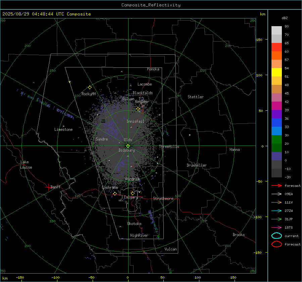Viewport: 302px width, 282px height.
Task: Click the Blackfalds town label
Action: (x=143, y=93)
